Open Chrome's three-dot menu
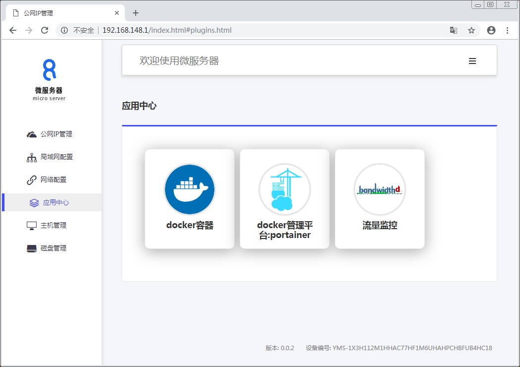520x367 pixels. coord(507,30)
